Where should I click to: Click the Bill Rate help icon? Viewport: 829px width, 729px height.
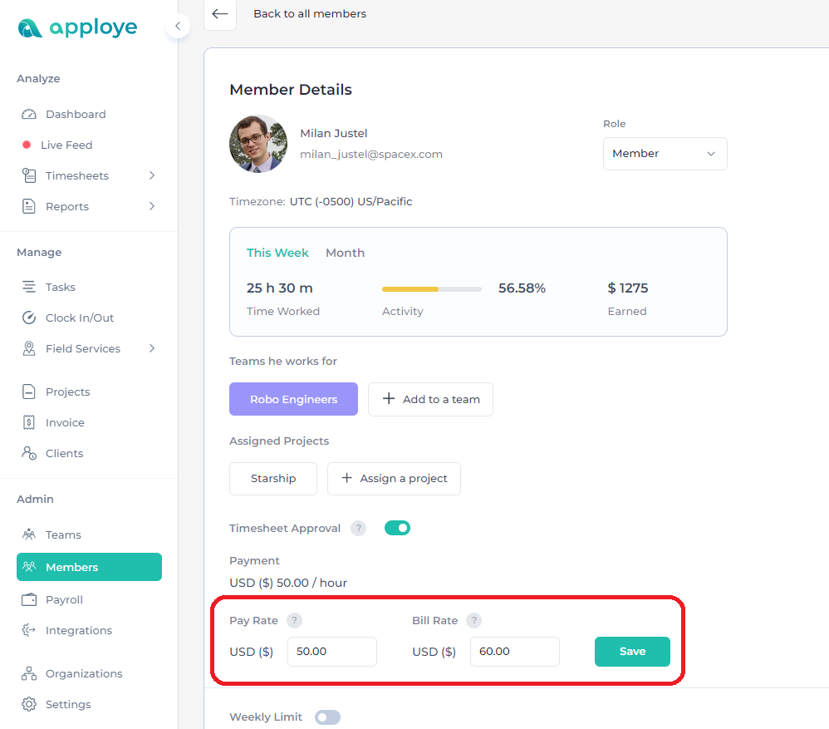(x=473, y=621)
